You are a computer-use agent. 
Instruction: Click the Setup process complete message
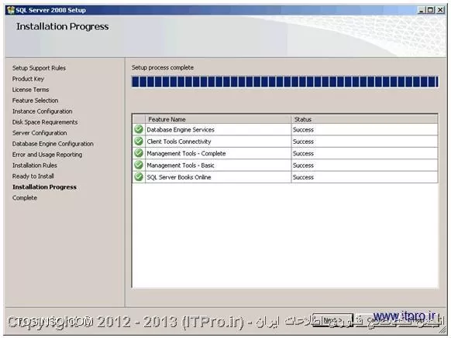point(163,68)
